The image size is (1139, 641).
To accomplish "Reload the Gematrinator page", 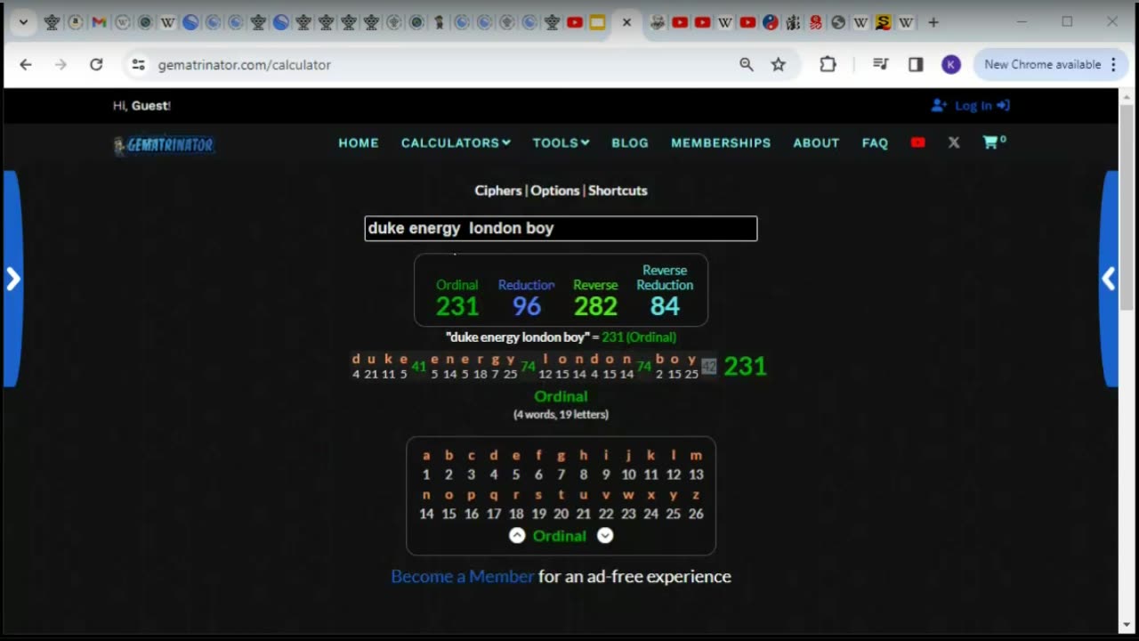I will pos(96,64).
